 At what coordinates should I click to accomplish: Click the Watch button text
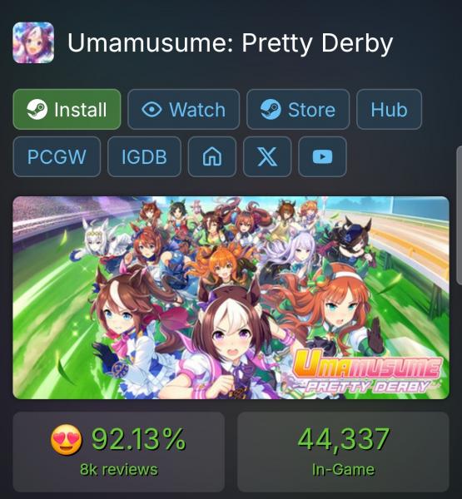[197, 110]
